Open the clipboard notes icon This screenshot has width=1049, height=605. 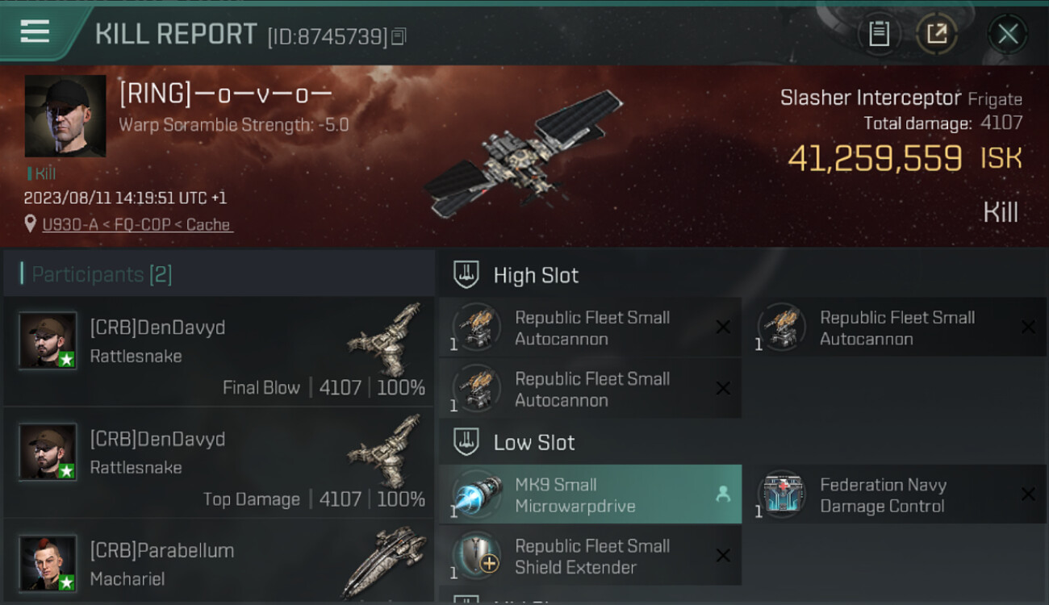pyautogui.click(x=879, y=34)
